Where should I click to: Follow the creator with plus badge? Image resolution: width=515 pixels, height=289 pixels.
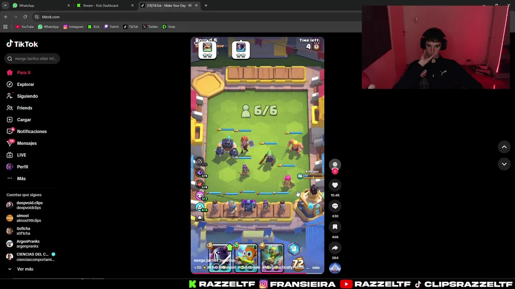click(x=335, y=171)
